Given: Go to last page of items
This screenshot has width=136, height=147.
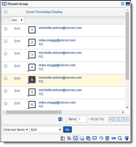Looking at the screenshot, I should 126,119.
